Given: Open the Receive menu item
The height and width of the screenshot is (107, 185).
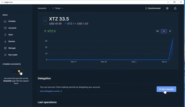Looking at the screenshot, I should click(12, 41).
